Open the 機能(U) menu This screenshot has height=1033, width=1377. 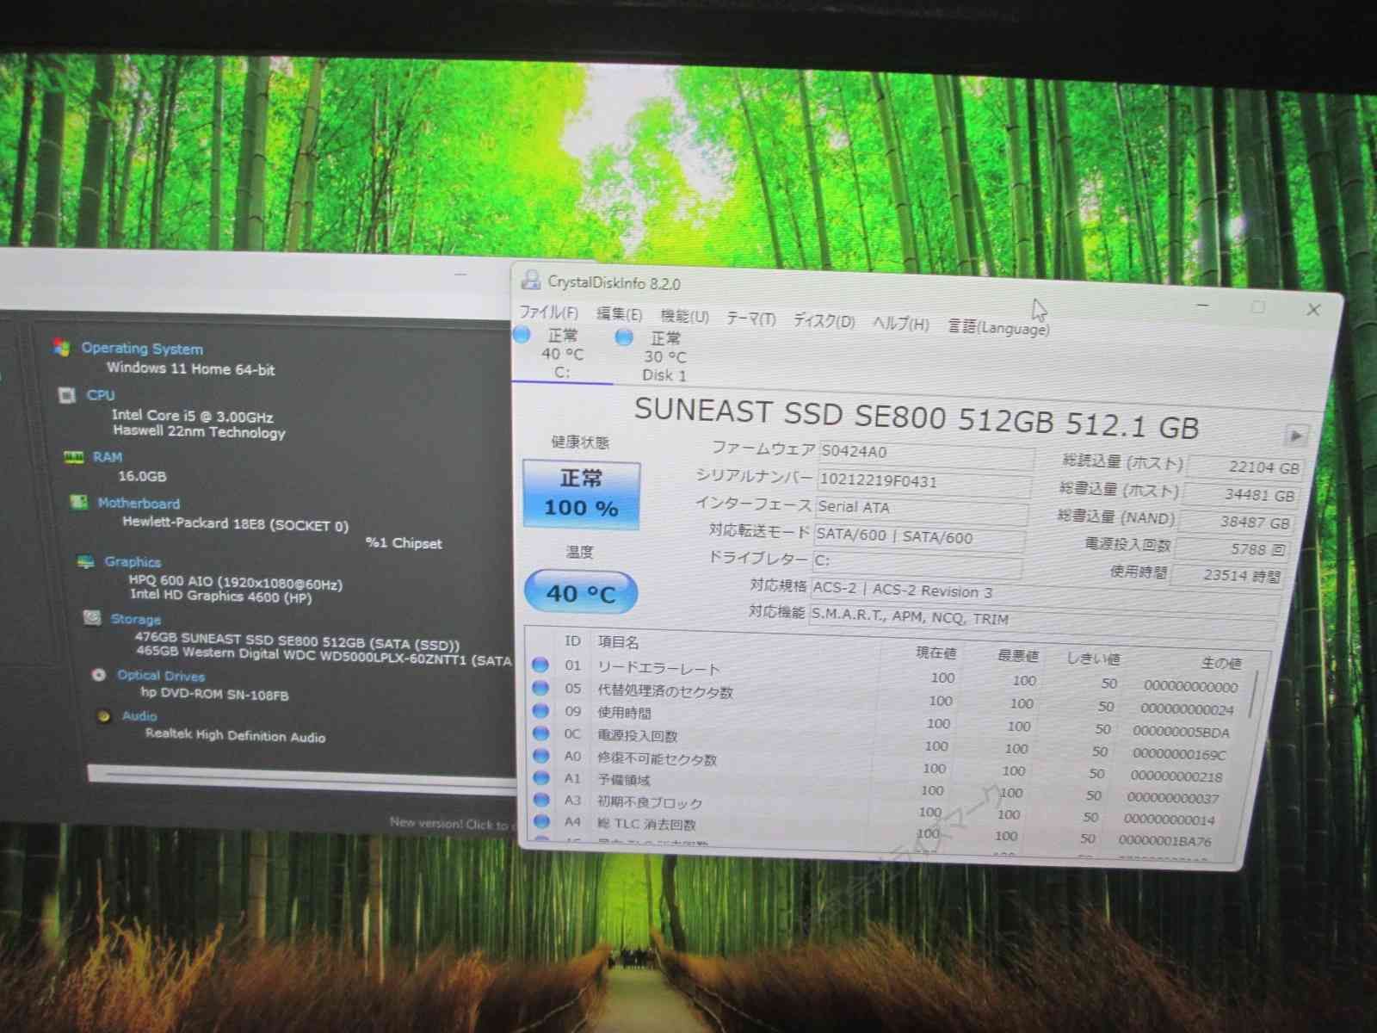coord(684,317)
